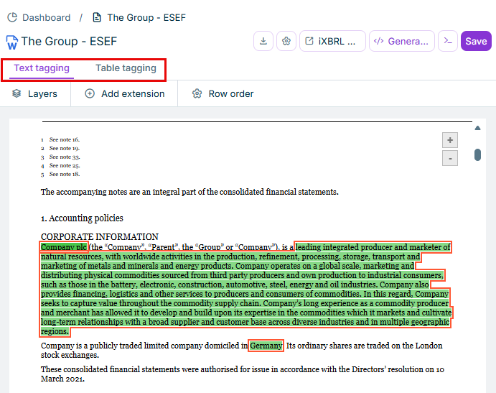Click footnote 'See note 18.'
This screenshot has width=496, height=393.
[x=65, y=174]
